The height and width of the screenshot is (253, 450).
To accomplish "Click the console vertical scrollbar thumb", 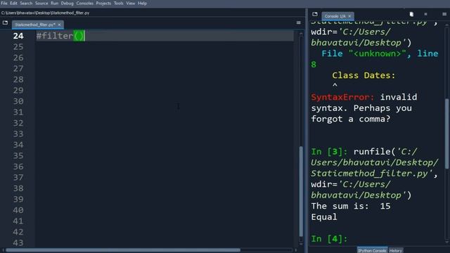I will pyautogui.click(x=446, y=134).
